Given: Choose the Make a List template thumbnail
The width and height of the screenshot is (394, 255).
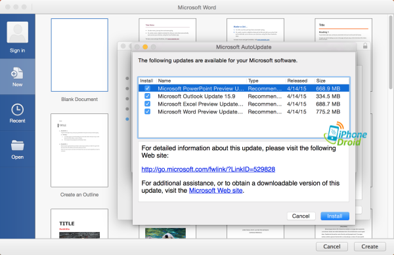Looking at the screenshot, I should (255, 29).
